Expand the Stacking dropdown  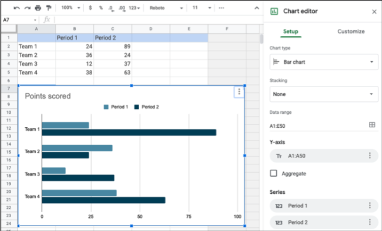(324, 94)
